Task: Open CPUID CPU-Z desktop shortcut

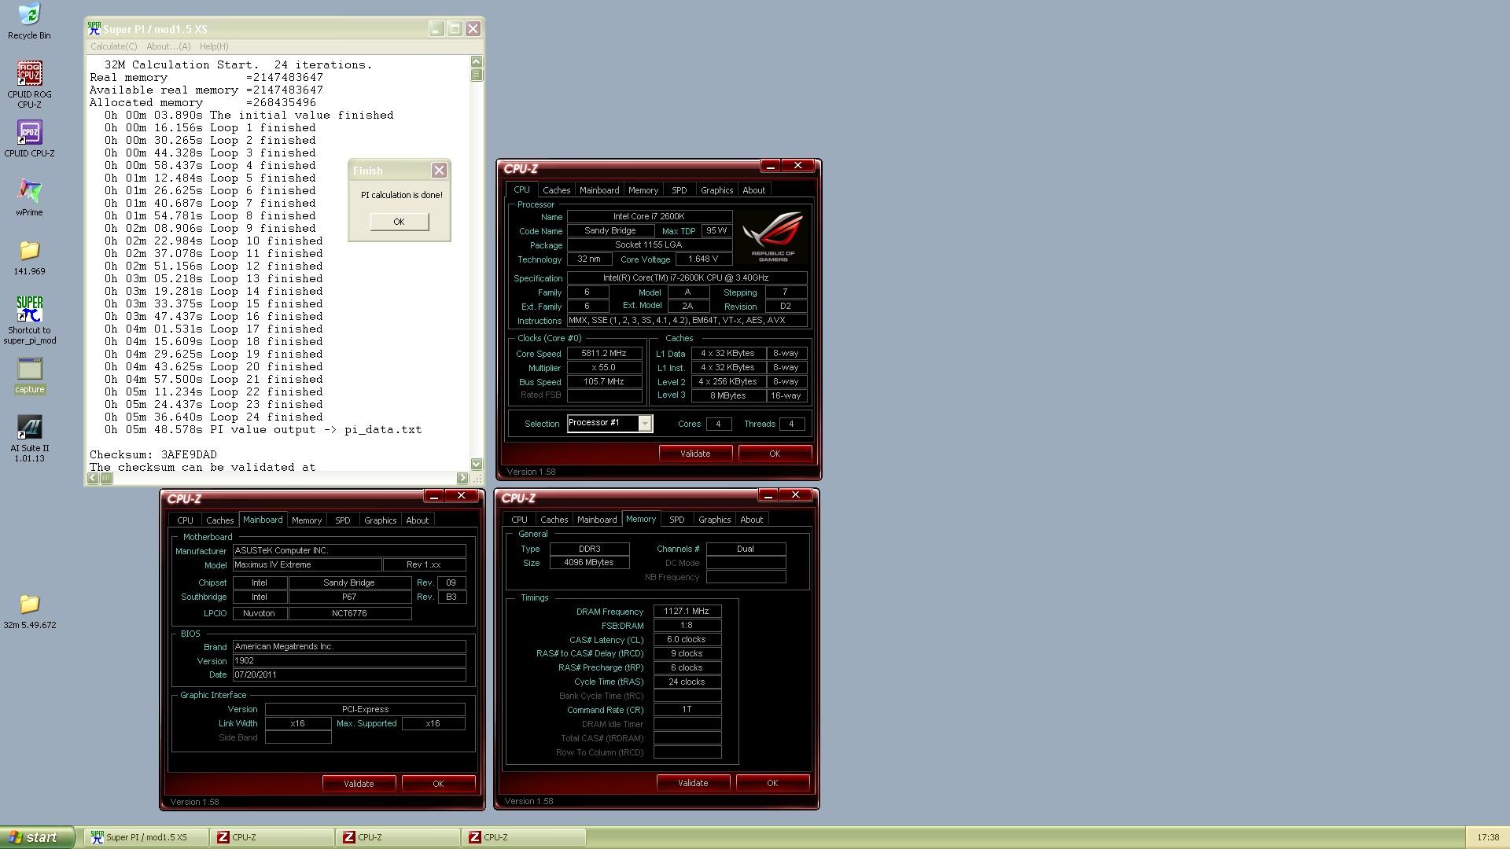Action: tap(29, 138)
